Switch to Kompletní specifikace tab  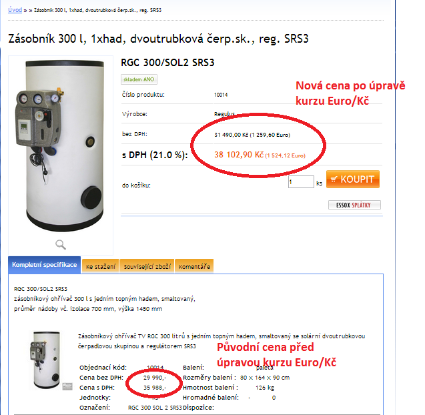[x=45, y=265]
